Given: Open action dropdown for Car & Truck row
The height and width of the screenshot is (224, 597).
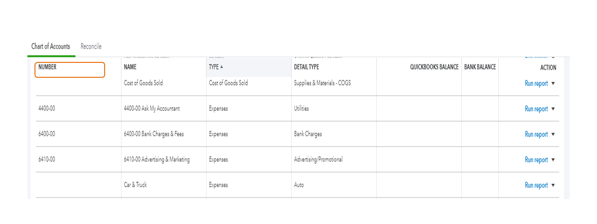Looking at the screenshot, I should click(553, 185).
